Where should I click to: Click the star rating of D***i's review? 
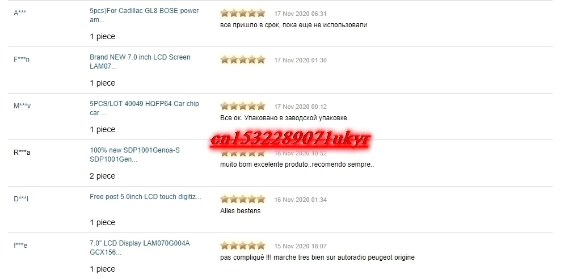[x=242, y=199]
